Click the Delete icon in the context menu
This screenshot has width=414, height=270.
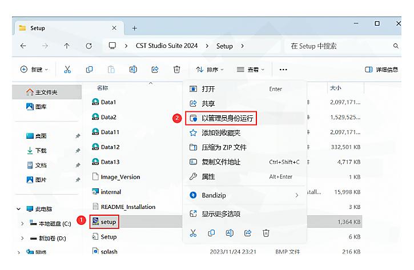(266, 233)
